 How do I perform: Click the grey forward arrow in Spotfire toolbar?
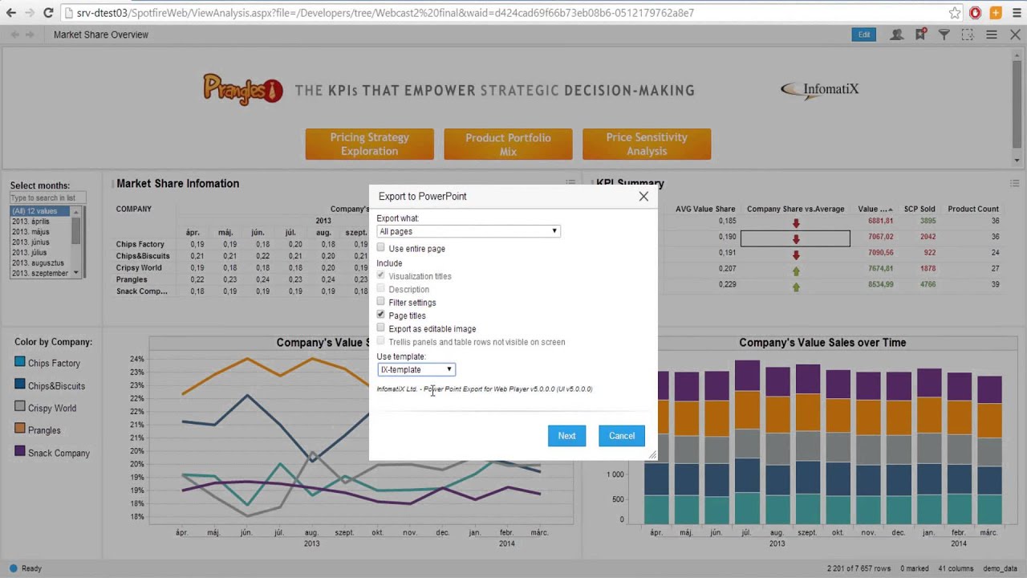tap(30, 35)
